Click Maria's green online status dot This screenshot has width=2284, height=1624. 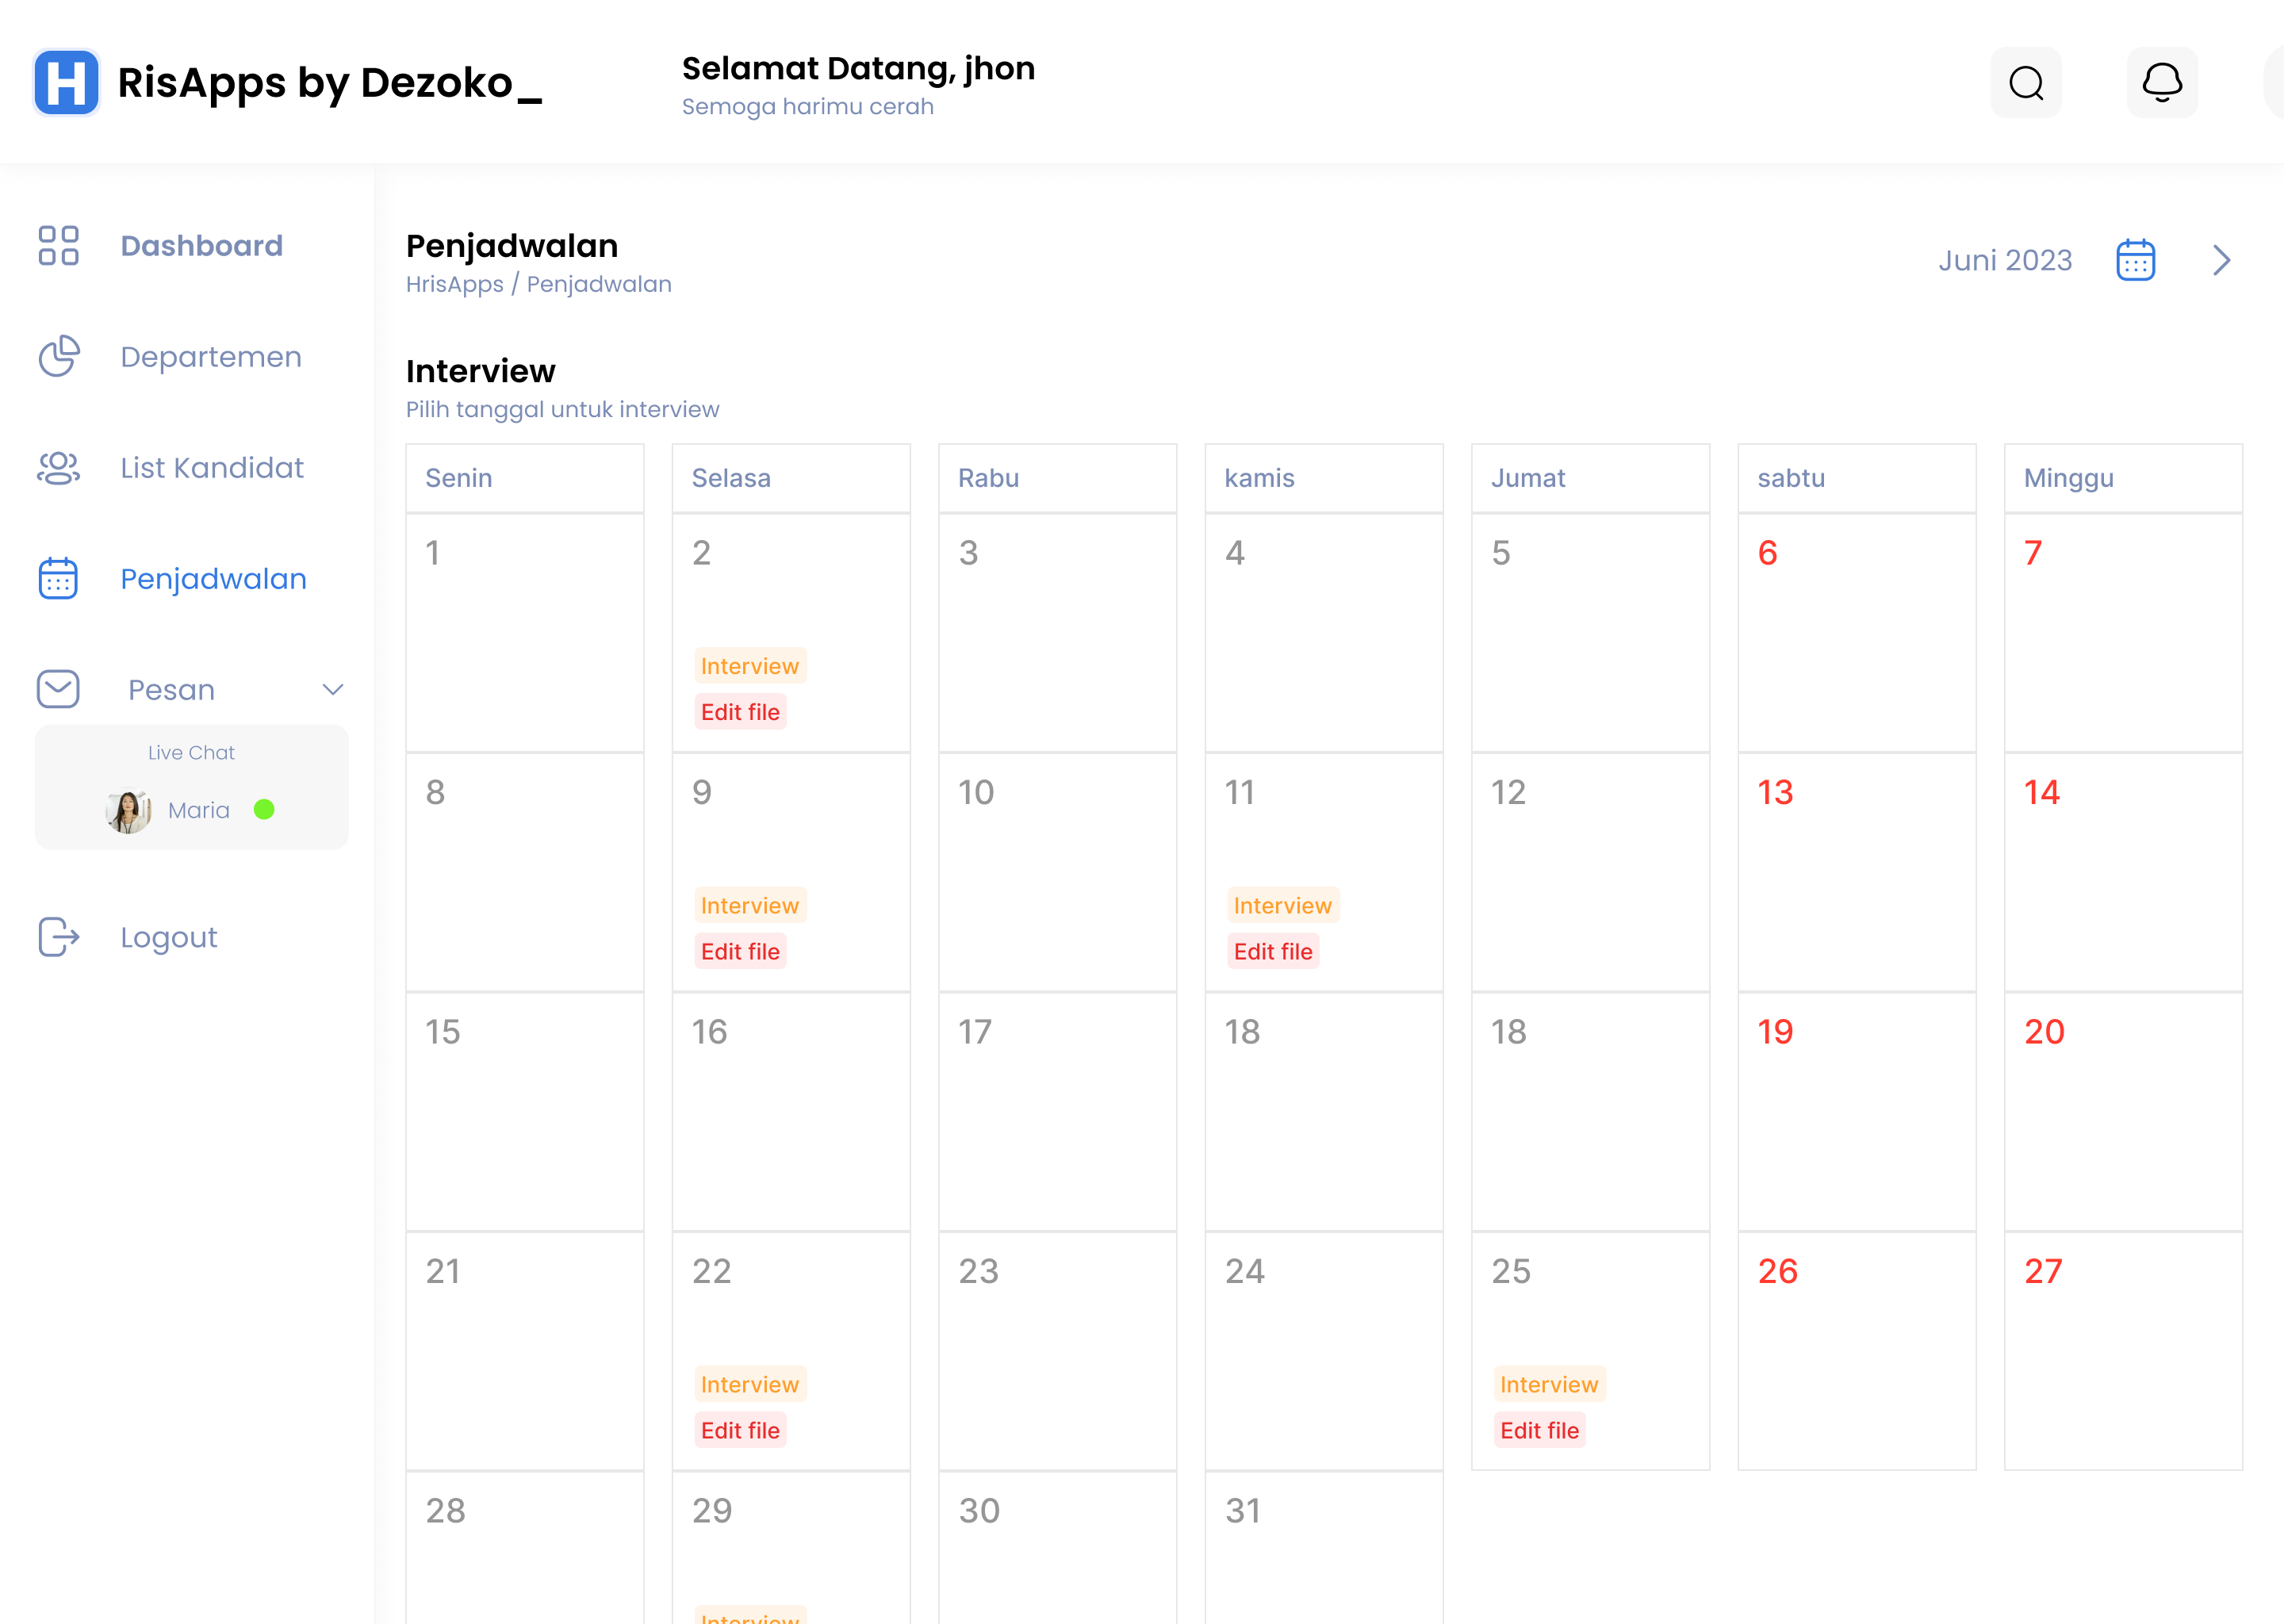pyautogui.click(x=264, y=810)
